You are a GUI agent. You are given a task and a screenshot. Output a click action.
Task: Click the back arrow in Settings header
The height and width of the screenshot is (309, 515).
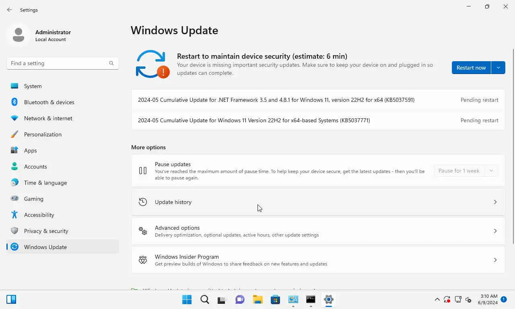(10, 10)
